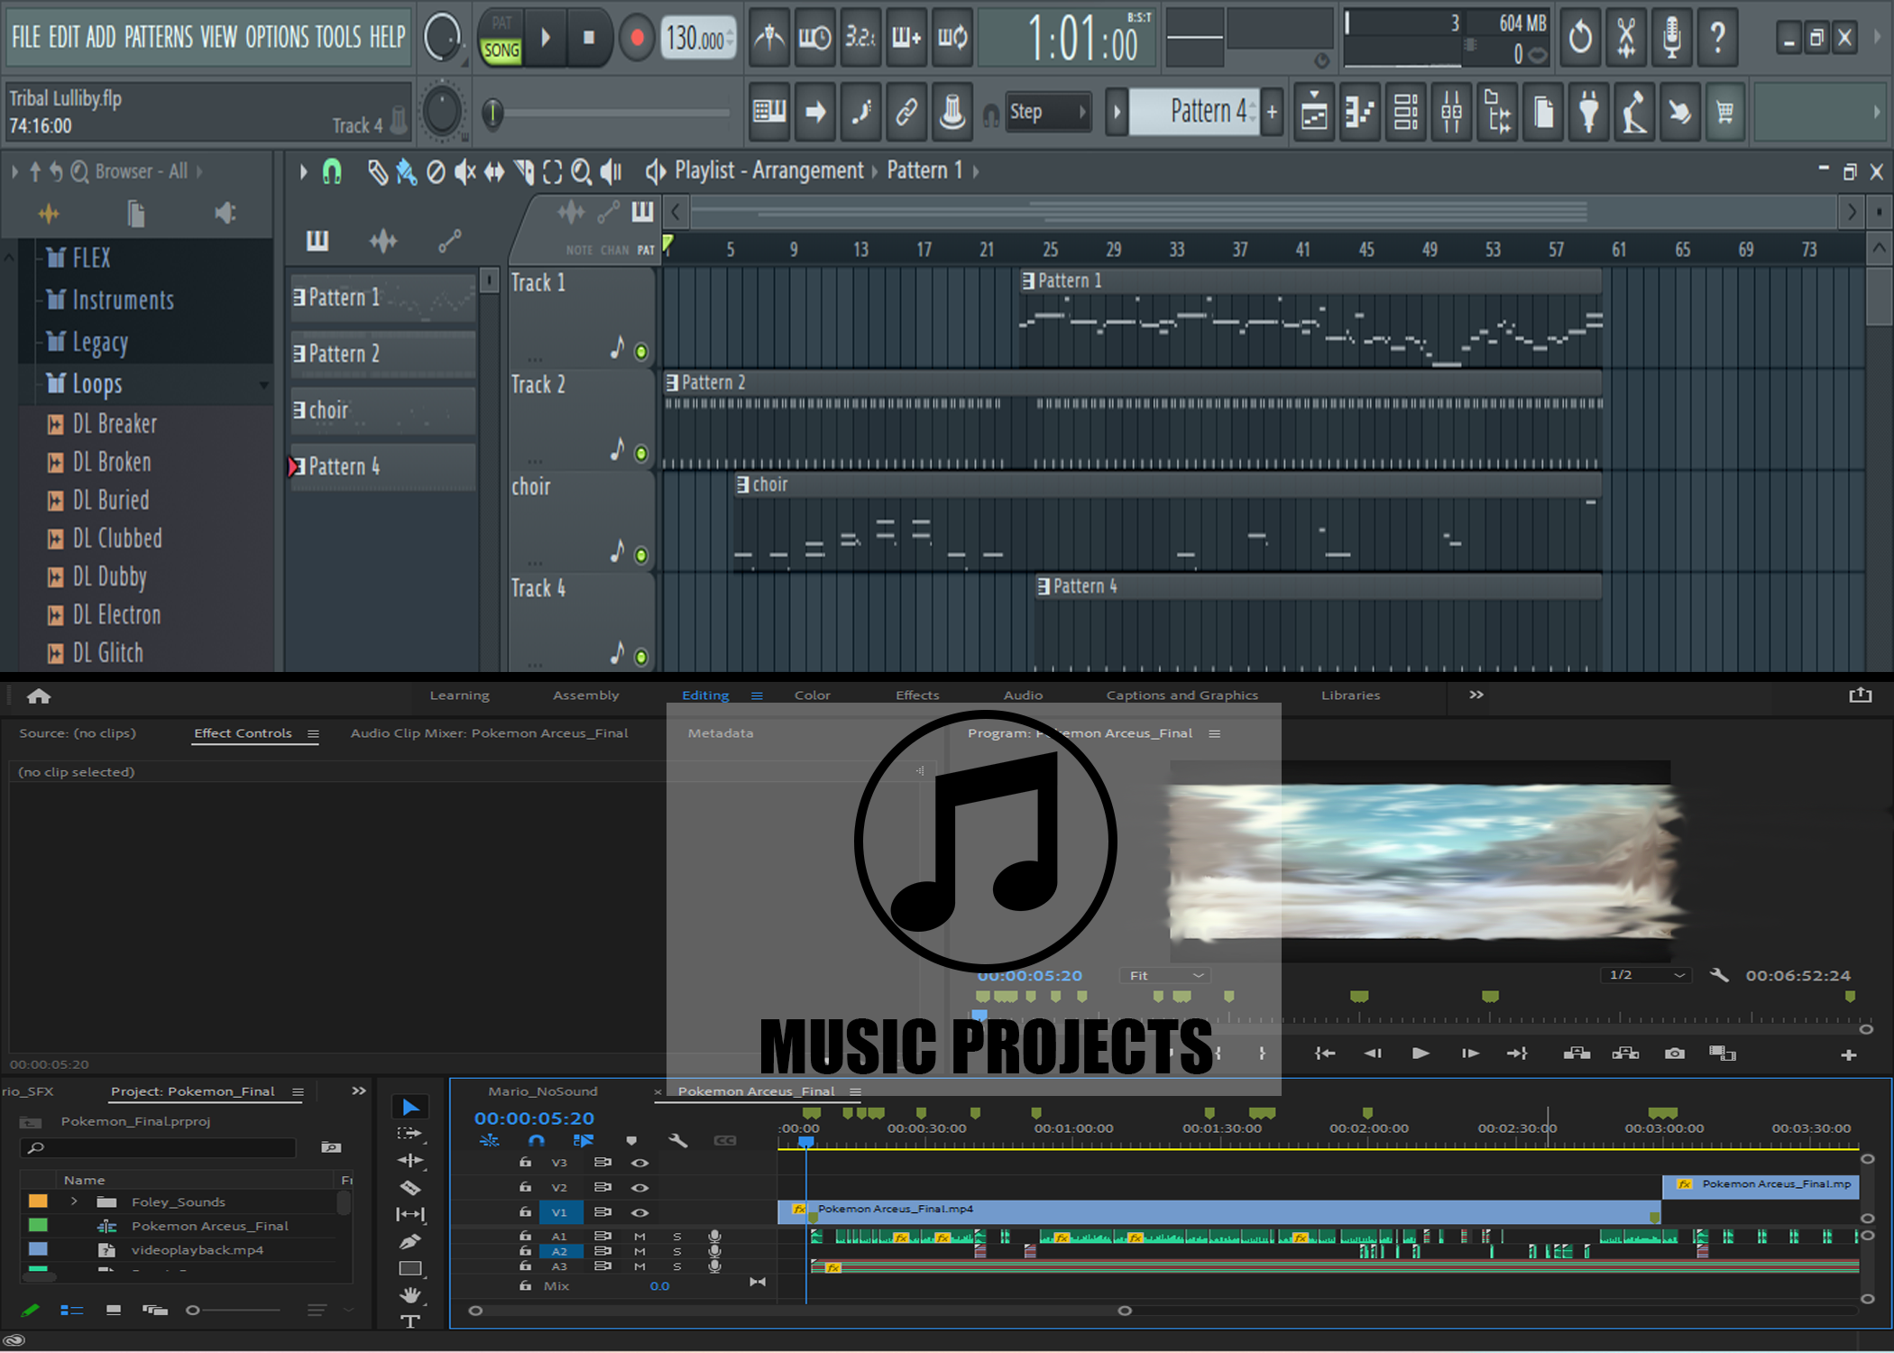Image resolution: width=1894 pixels, height=1353 pixels.
Task: Open the PATTERNS menu
Action: (159, 37)
